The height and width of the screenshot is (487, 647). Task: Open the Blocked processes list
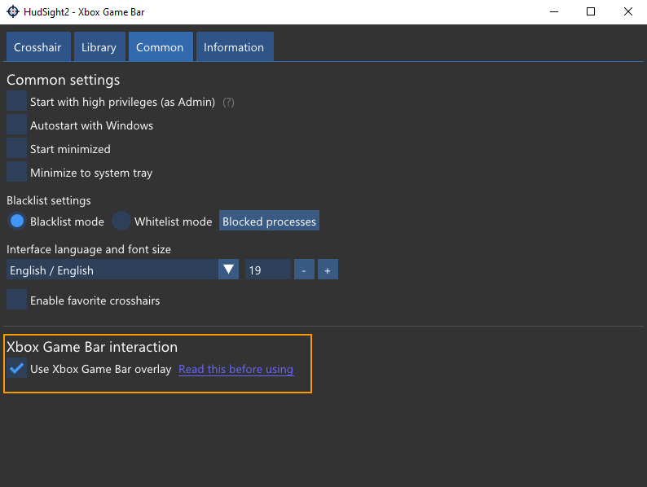coord(269,221)
